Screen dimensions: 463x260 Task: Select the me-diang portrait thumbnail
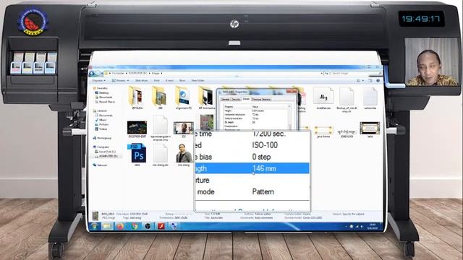[x=184, y=153]
